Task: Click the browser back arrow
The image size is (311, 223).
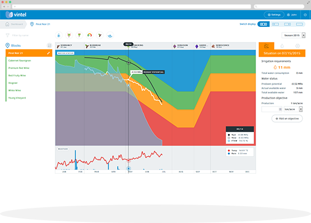Action: click(x=4, y=7)
